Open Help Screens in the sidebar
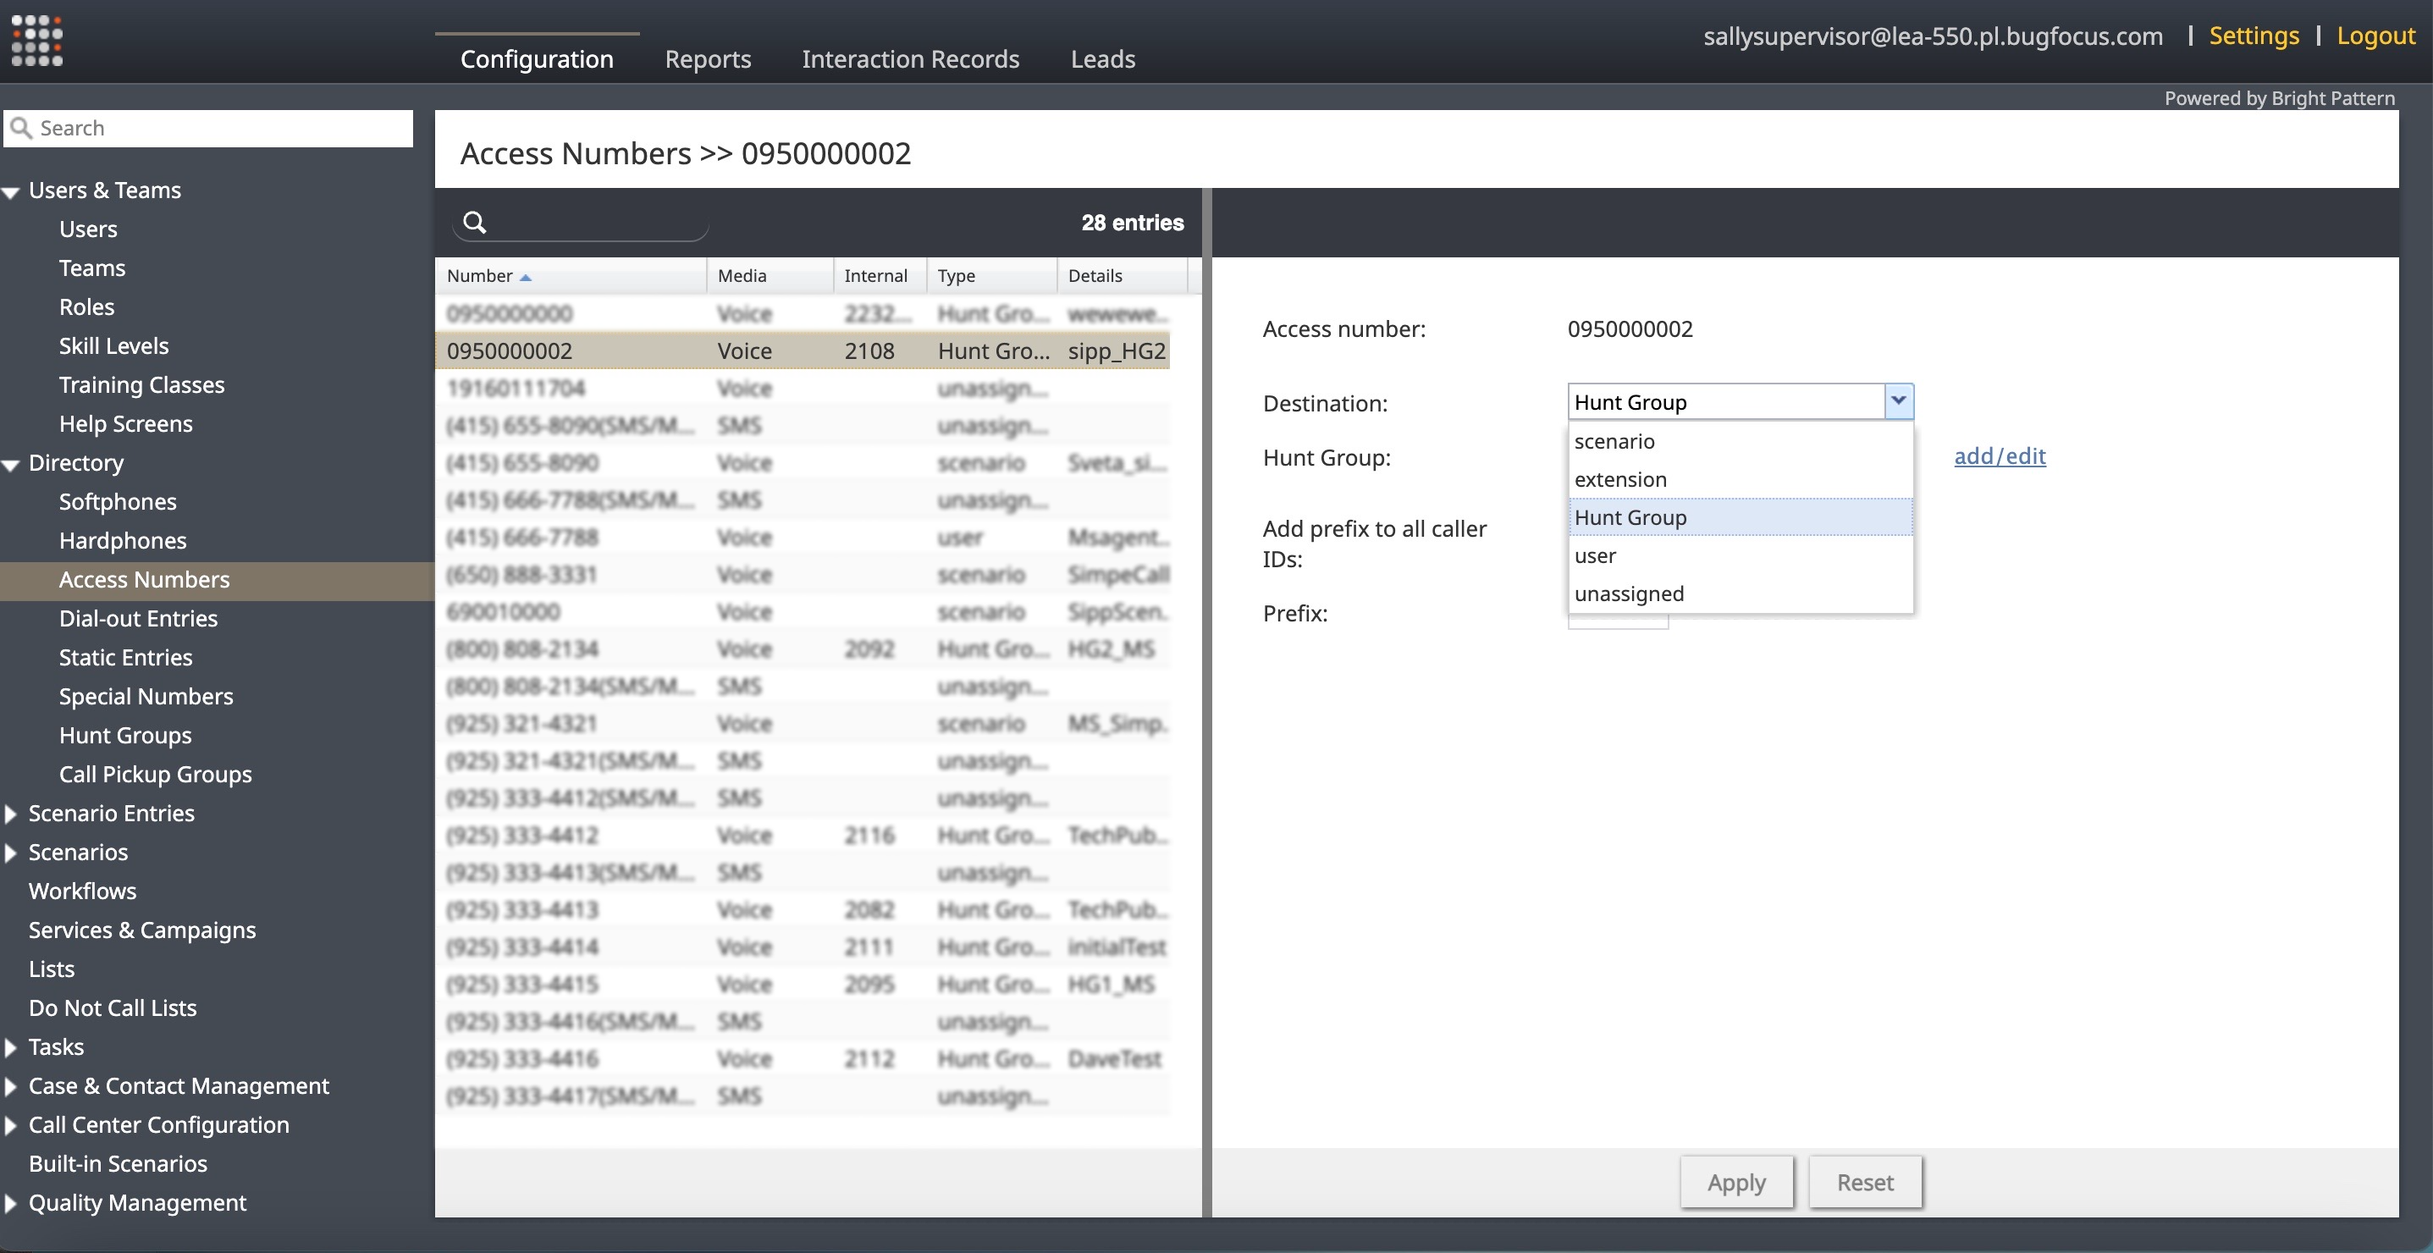The image size is (2433, 1253). (x=125, y=423)
